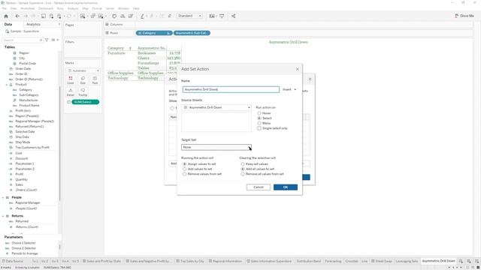Image resolution: width=481 pixels, height=270 pixels.
Task: Choose Remove values from set radio
Action: point(185,174)
